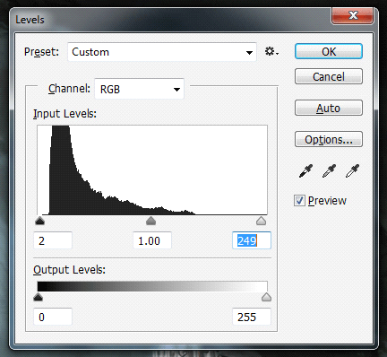The image size is (387, 357).
Task: Open the preset options gear menu
Action: click(271, 52)
